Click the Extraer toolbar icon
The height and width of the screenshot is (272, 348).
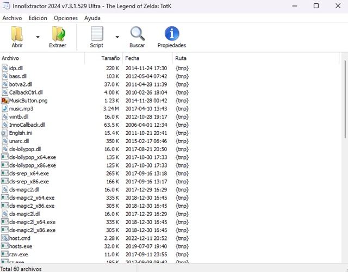[59, 34]
